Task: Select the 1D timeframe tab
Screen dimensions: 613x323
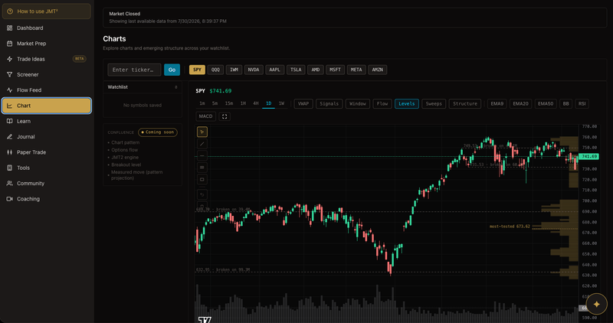Action: 269,103
